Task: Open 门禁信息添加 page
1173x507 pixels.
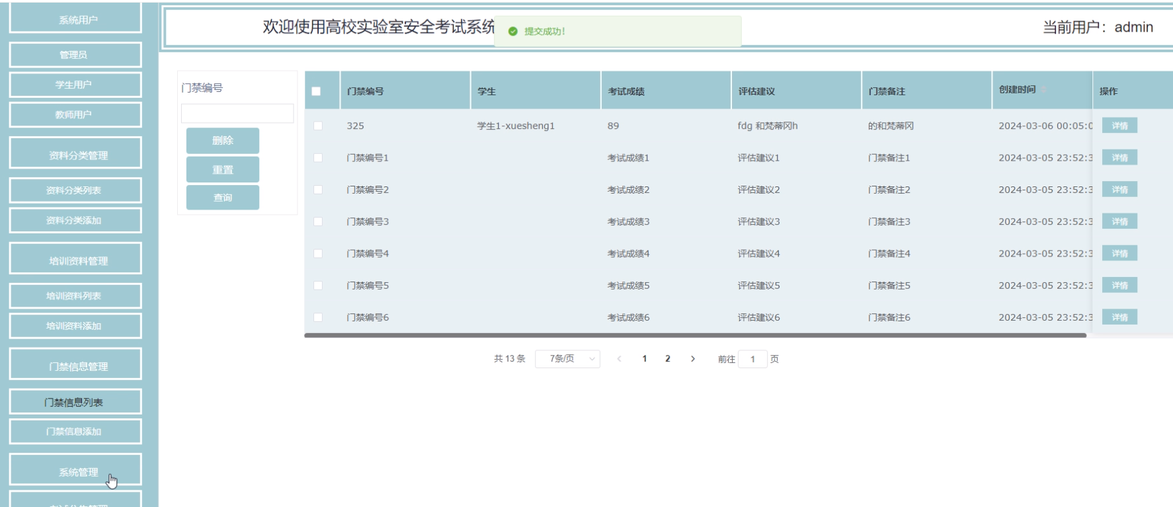Action: [75, 432]
